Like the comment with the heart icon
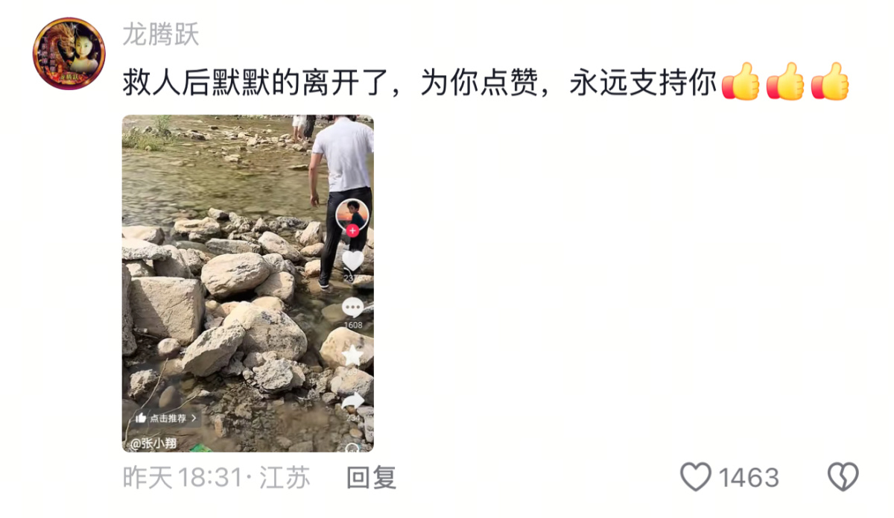894x518 pixels. point(696,476)
